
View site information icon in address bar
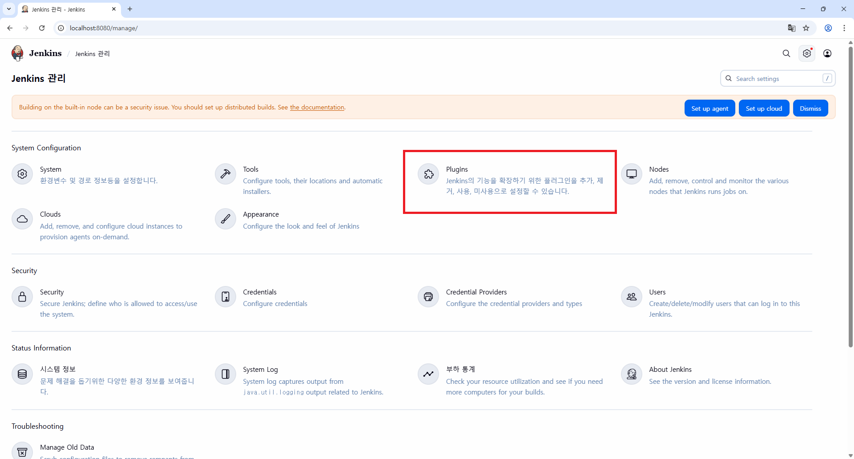coord(61,28)
